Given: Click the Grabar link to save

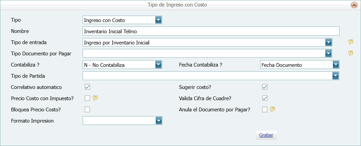Looking at the screenshot, I should (266, 135).
